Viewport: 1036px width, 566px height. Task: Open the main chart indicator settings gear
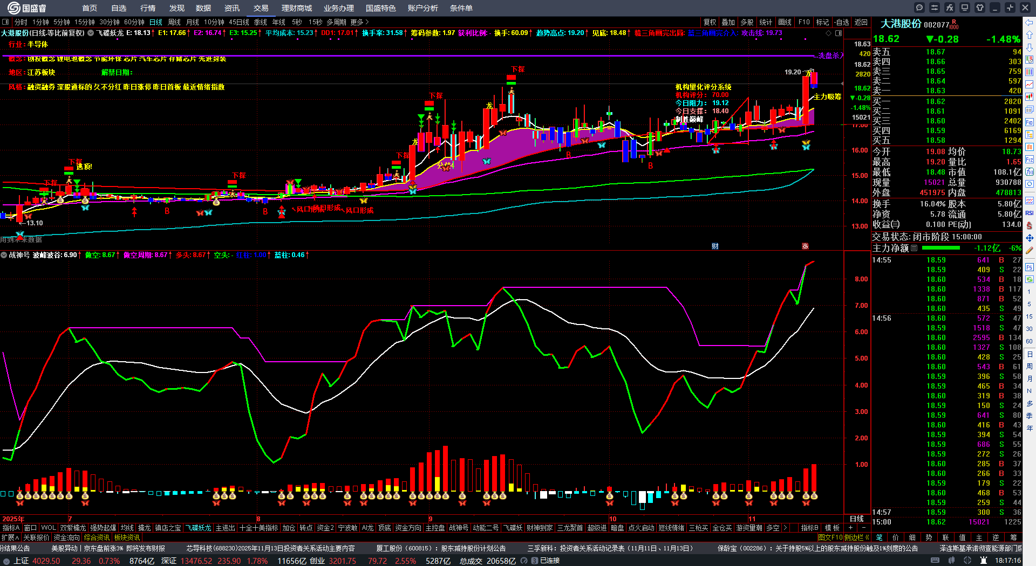pos(91,33)
